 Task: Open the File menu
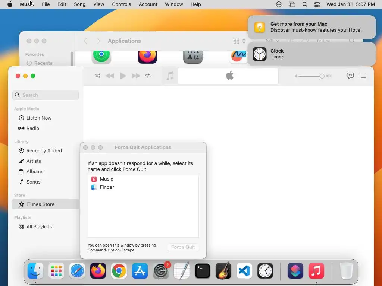pos(46,4)
